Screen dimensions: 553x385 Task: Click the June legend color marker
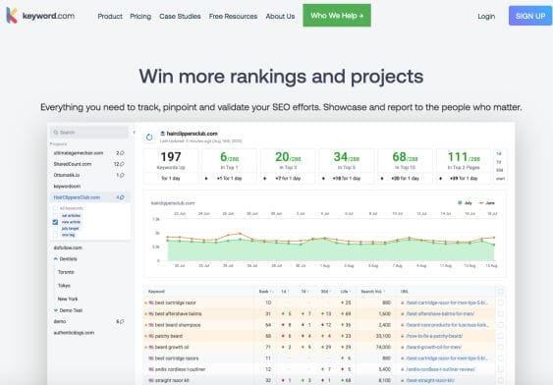pyautogui.click(x=481, y=202)
